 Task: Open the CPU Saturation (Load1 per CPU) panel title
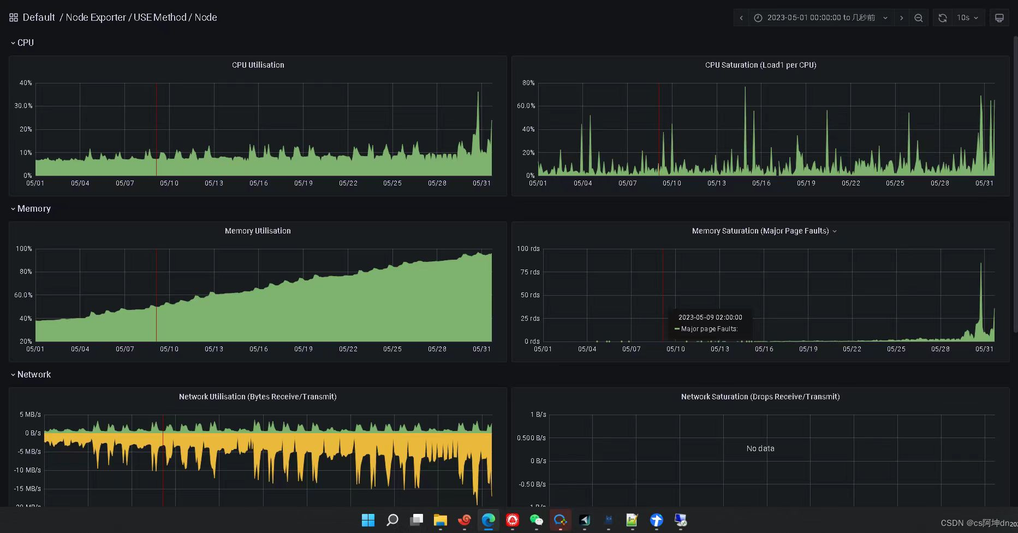760,65
